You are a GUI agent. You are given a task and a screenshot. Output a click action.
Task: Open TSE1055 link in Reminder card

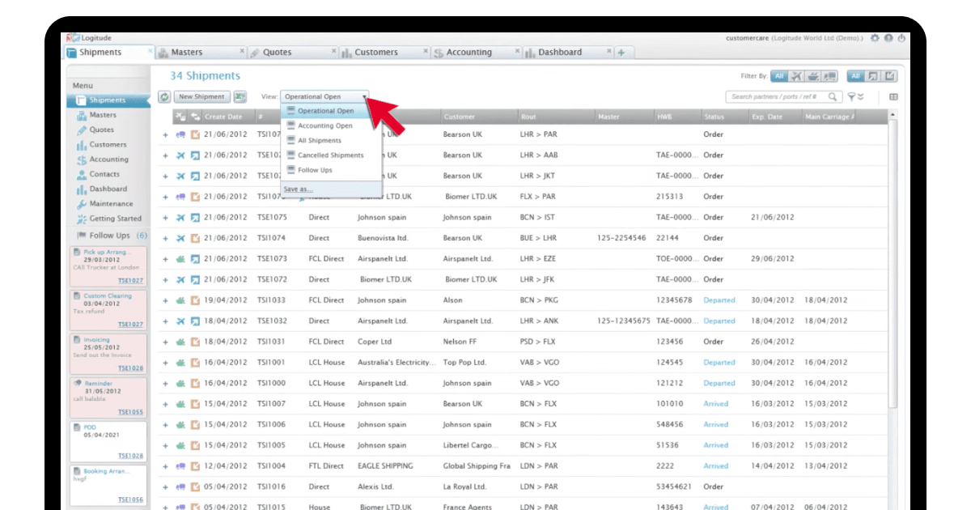[130, 412]
